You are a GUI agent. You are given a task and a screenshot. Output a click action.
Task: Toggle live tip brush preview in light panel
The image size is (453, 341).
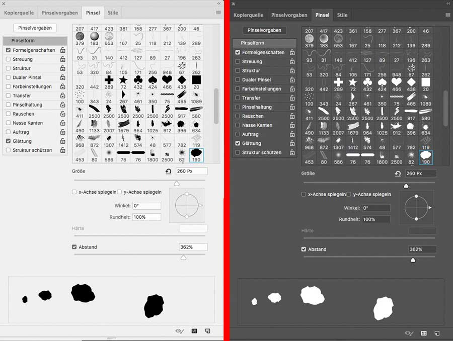point(179,331)
